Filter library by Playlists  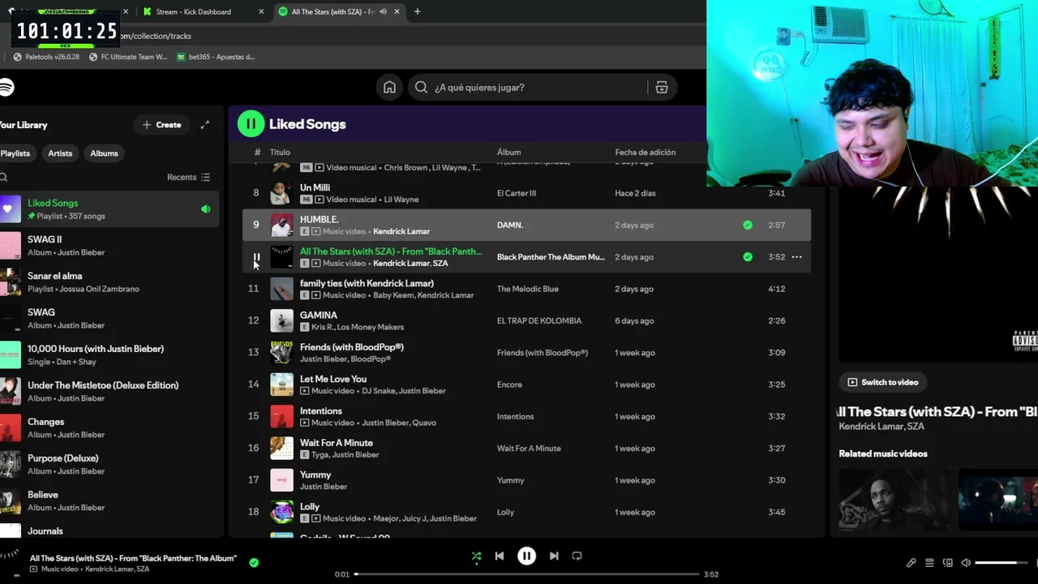coord(15,153)
